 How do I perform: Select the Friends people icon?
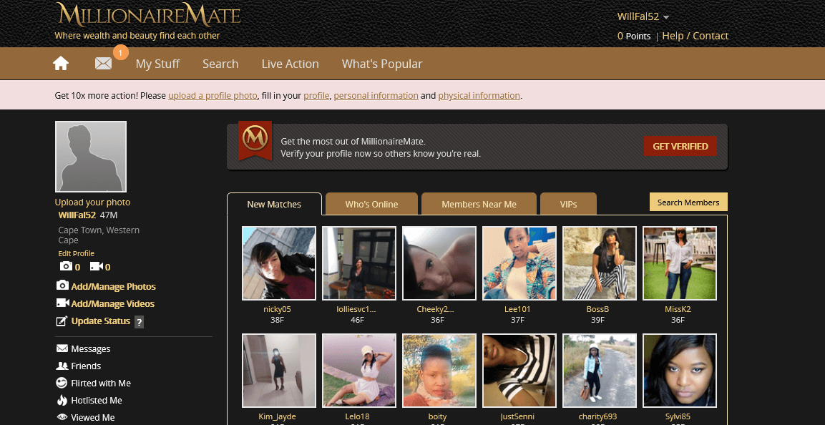pos(62,366)
